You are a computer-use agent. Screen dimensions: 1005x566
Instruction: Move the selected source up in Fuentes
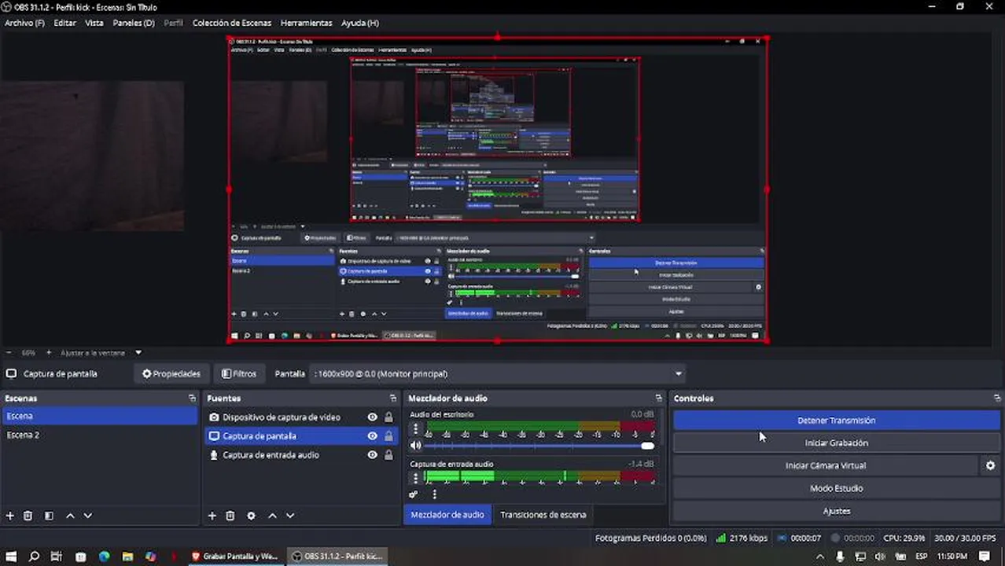point(272,516)
